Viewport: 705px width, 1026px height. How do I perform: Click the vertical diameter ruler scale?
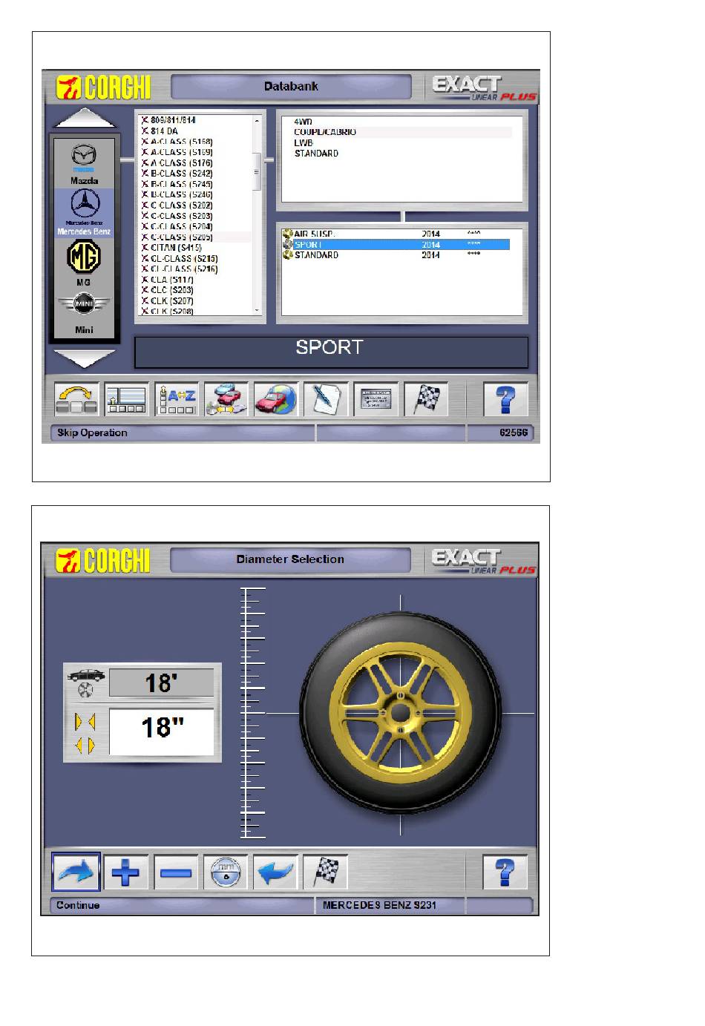pyautogui.click(x=253, y=713)
